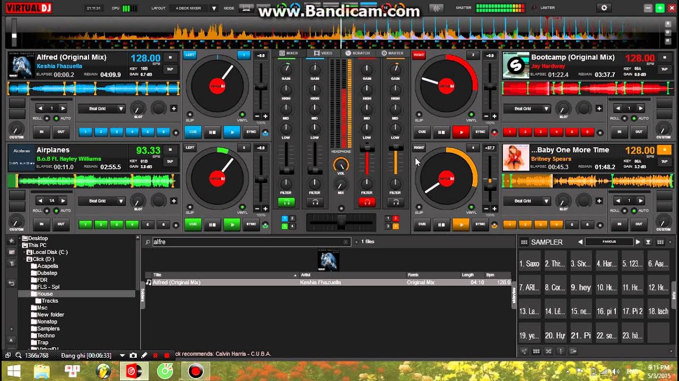Click the filter funnel icon in the browser sidebar
679x381 pixels.
12,263
